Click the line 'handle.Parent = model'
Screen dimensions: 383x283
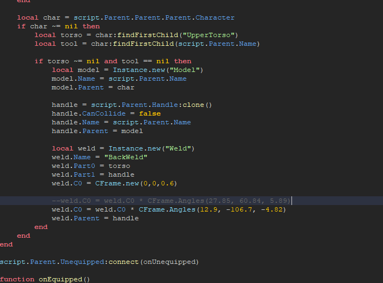coord(97,131)
